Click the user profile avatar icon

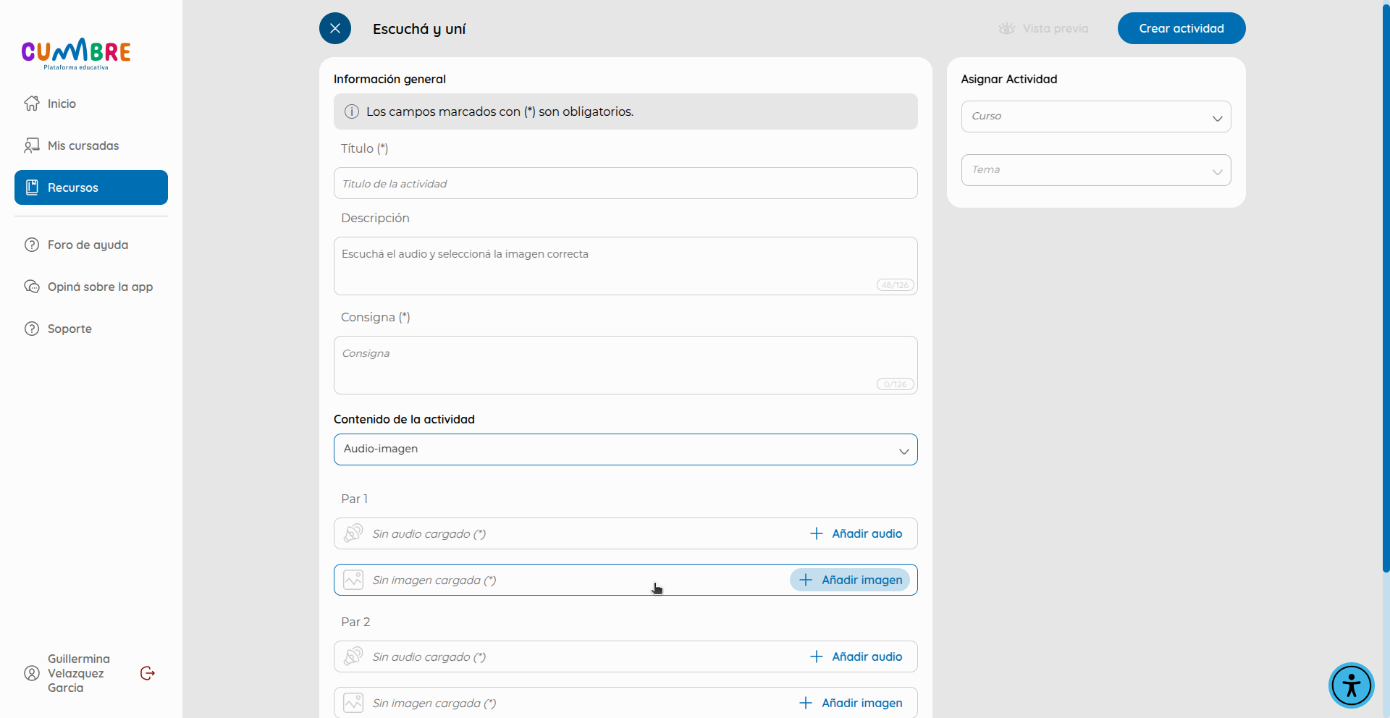(x=32, y=673)
